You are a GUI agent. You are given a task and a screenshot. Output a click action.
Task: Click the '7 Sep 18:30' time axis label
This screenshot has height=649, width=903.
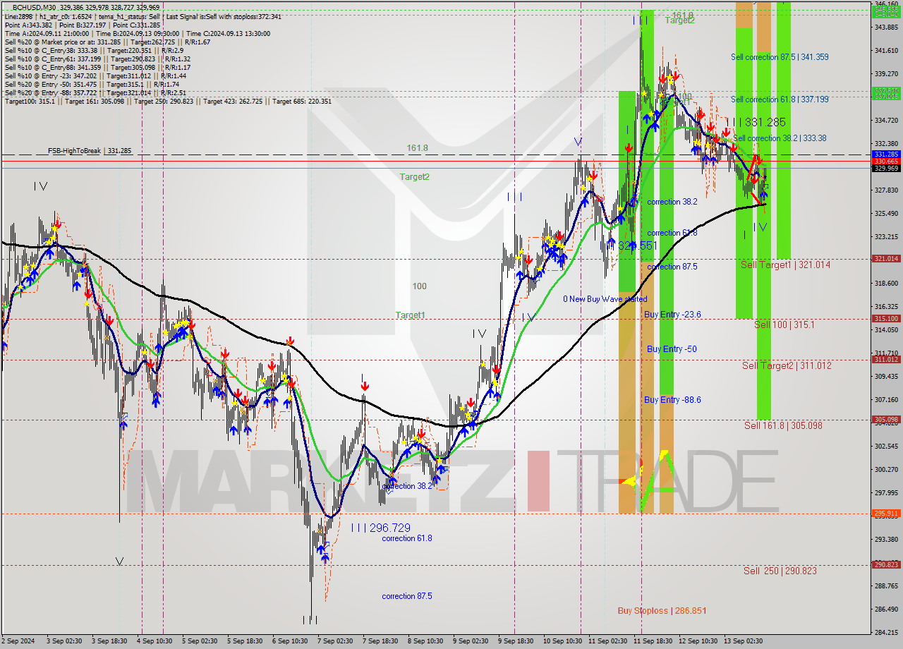[380, 641]
